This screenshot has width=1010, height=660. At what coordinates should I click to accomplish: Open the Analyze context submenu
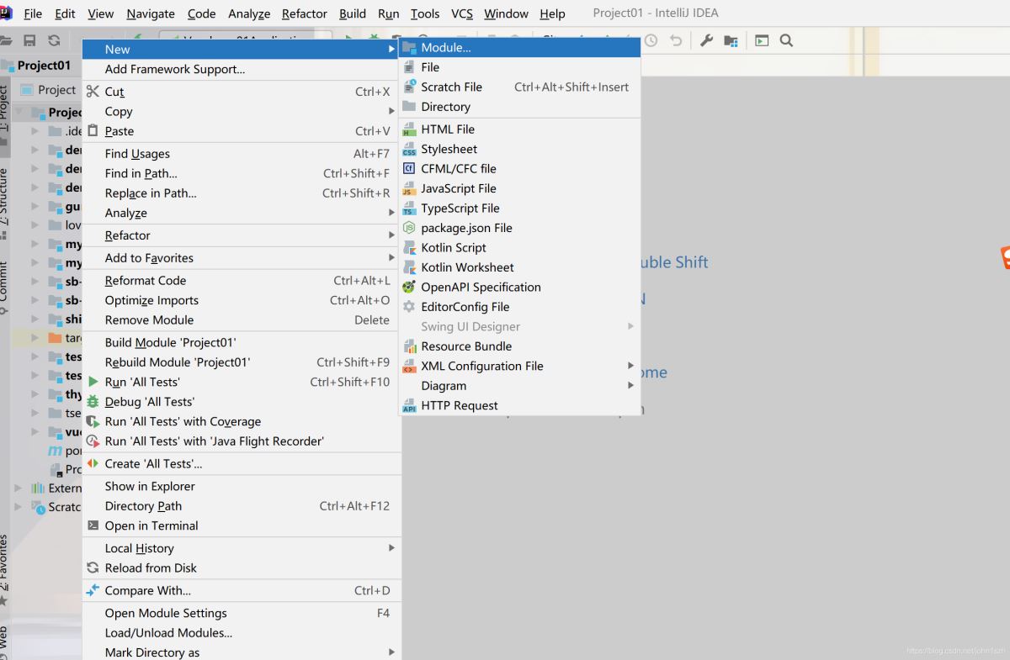pyautogui.click(x=242, y=213)
